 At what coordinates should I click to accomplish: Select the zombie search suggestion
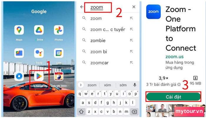click(x=108, y=41)
